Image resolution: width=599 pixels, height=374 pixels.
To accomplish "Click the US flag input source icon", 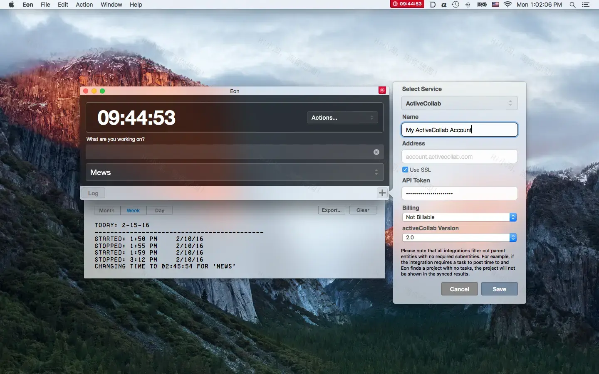I will [x=495, y=5].
